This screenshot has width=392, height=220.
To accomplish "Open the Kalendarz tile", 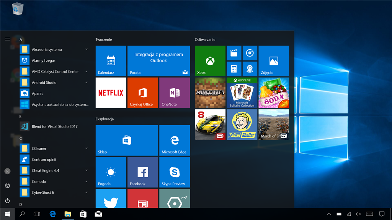I will (x=111, y=61).
